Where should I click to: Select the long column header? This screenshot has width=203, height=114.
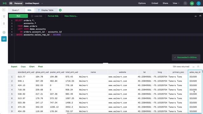160,72
